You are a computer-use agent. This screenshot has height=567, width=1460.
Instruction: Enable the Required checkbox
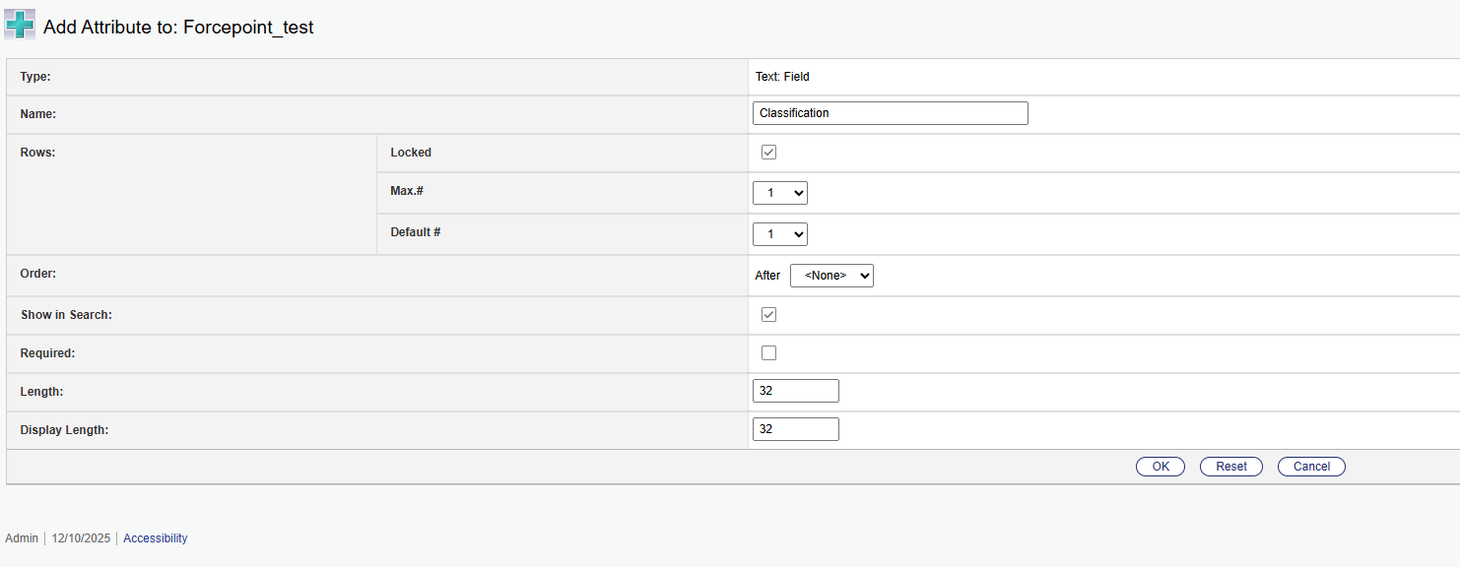tap(768, 352)
